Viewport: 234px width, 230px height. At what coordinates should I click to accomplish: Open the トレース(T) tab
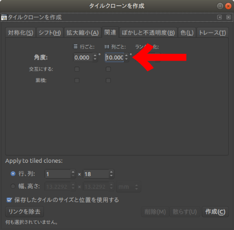213,33
